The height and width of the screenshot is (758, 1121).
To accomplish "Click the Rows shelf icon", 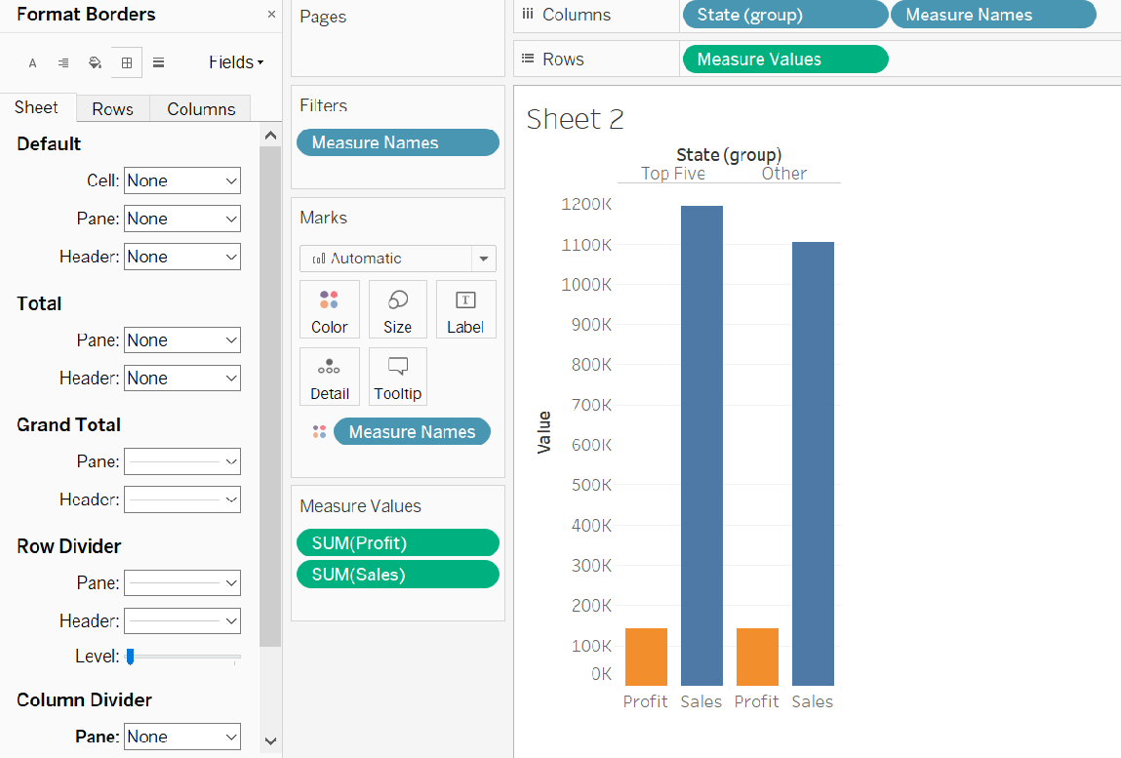I will click(x=528, y=59).
